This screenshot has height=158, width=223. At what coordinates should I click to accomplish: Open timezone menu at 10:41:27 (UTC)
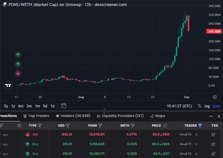[179, 106]
